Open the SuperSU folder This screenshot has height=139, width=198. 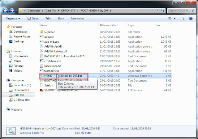point(49,32)
